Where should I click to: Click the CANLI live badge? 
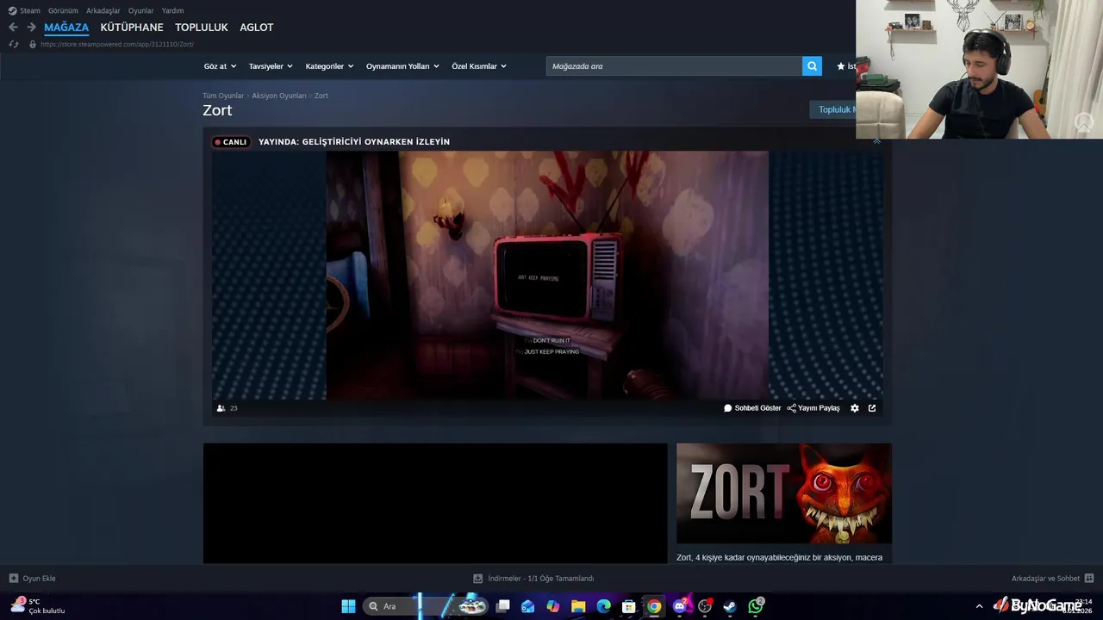click(231, 142)
